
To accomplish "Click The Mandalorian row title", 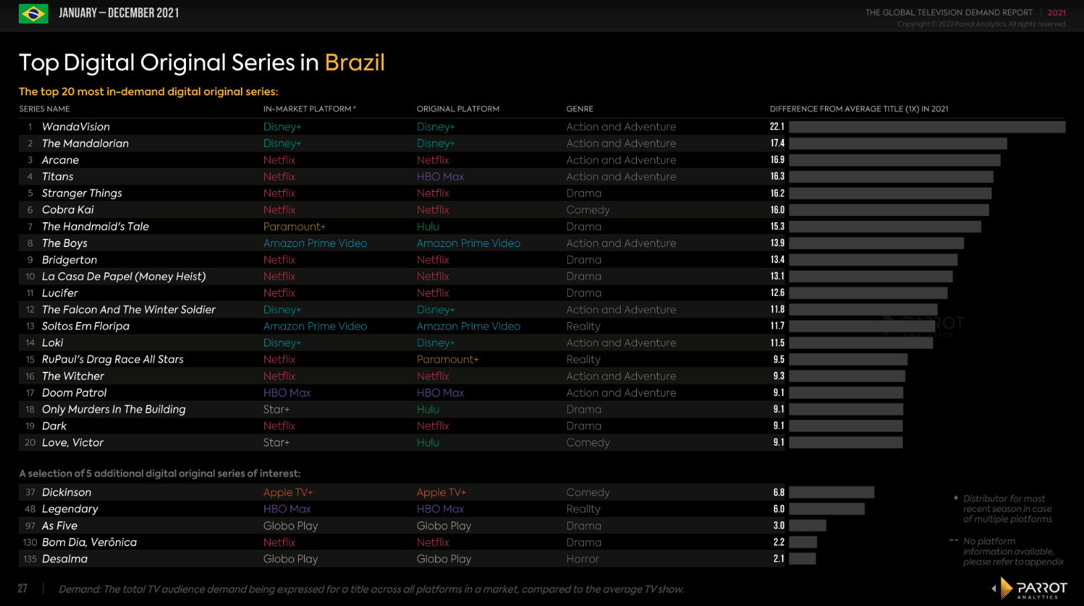I will 85,144.
